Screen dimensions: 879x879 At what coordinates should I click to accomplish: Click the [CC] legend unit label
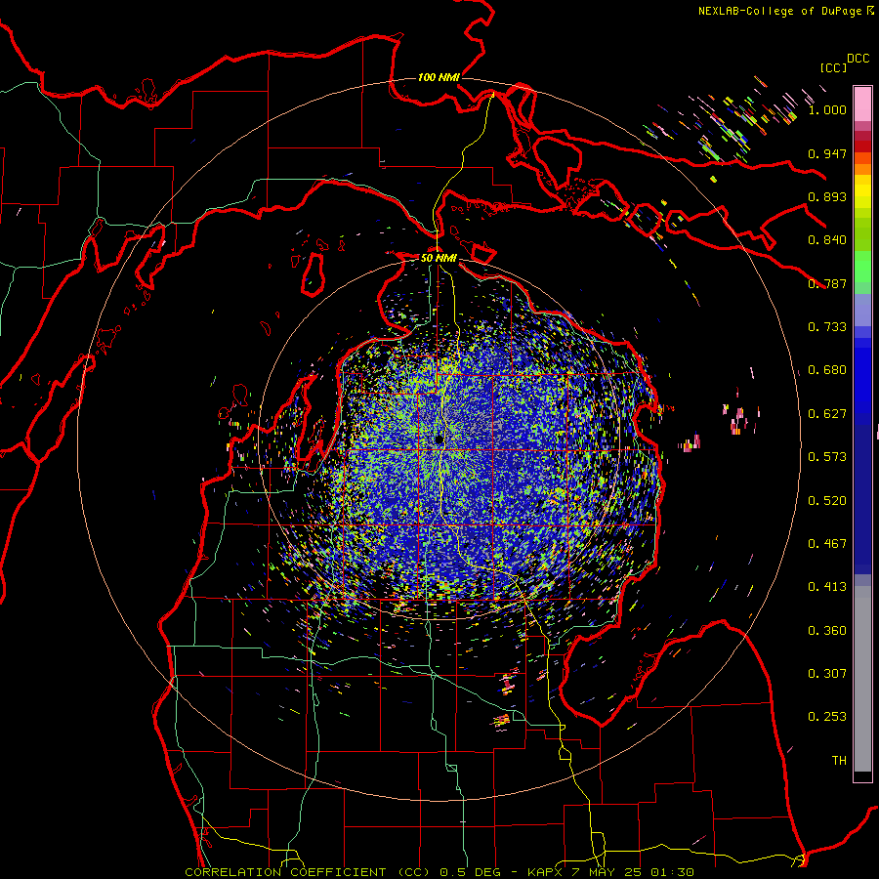coord(834,67)
